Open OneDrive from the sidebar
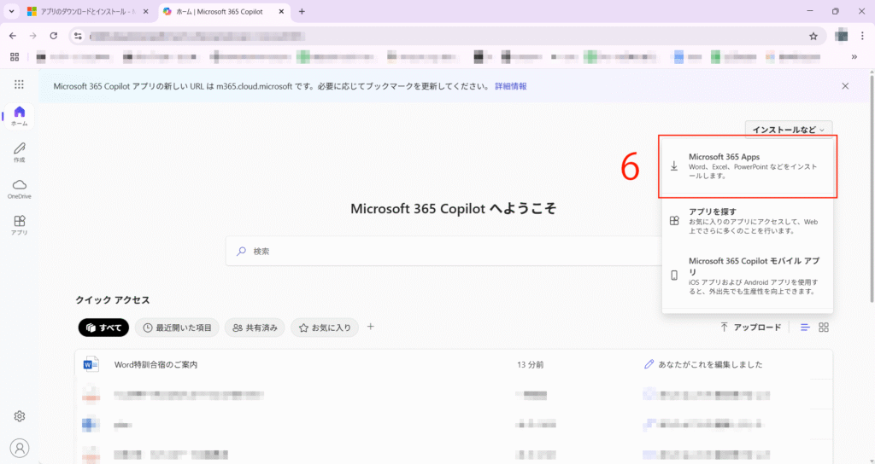 20,188
